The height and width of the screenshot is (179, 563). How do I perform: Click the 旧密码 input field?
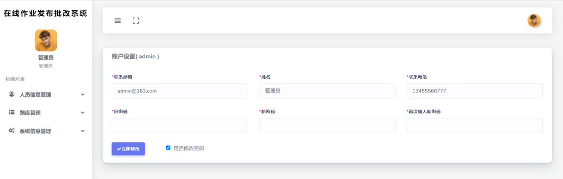180,126
